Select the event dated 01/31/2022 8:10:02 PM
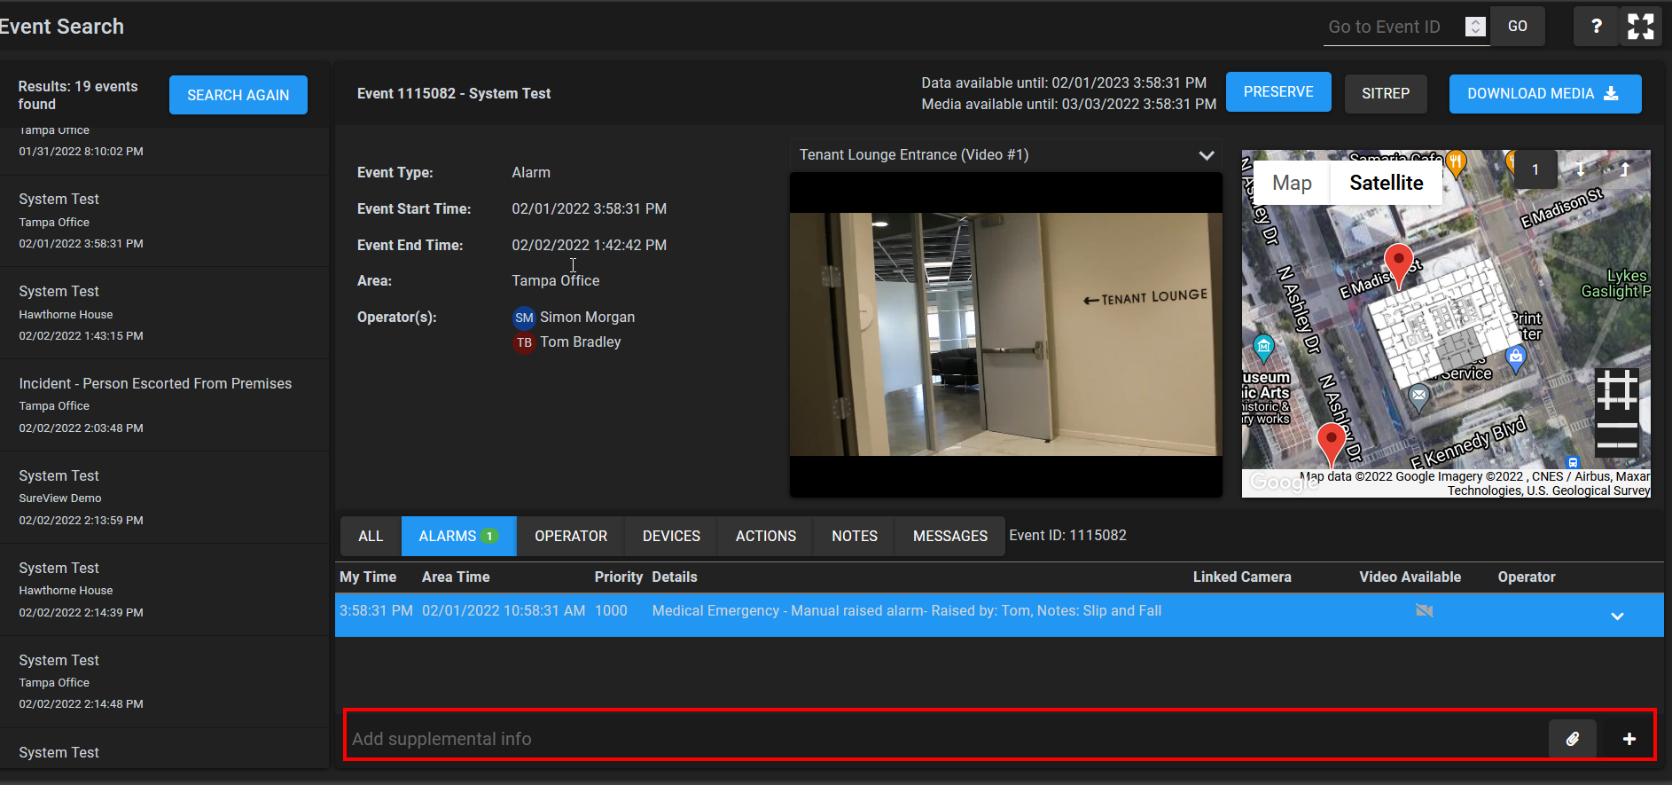The width and height of the screenshot is (1672, 785). click(x=164, y=150)
